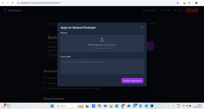This screenshot has width=204, height=109.
Task: Open the volume tray icon
Action: click(x=187, y=106)
